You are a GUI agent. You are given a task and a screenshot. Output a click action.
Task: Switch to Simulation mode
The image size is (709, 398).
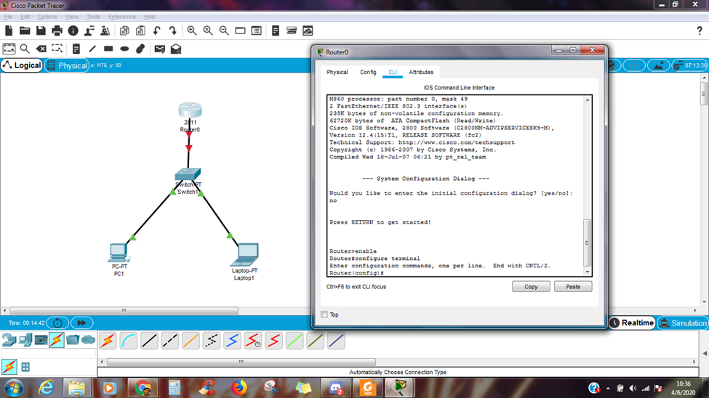click(683, 323)
